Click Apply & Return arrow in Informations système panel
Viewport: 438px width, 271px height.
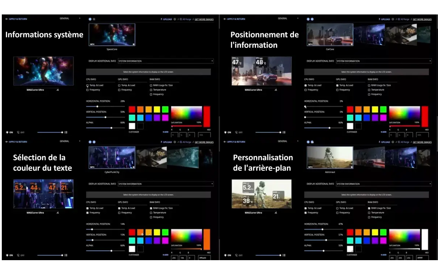pos(7,19)
